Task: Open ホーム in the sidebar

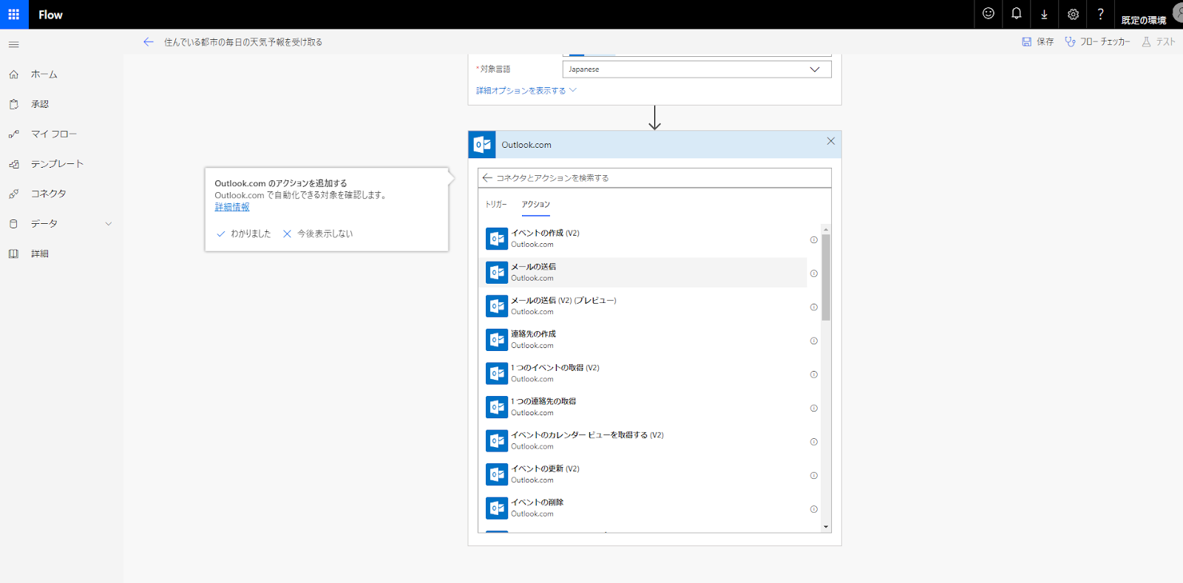Action: pos(44,75)
